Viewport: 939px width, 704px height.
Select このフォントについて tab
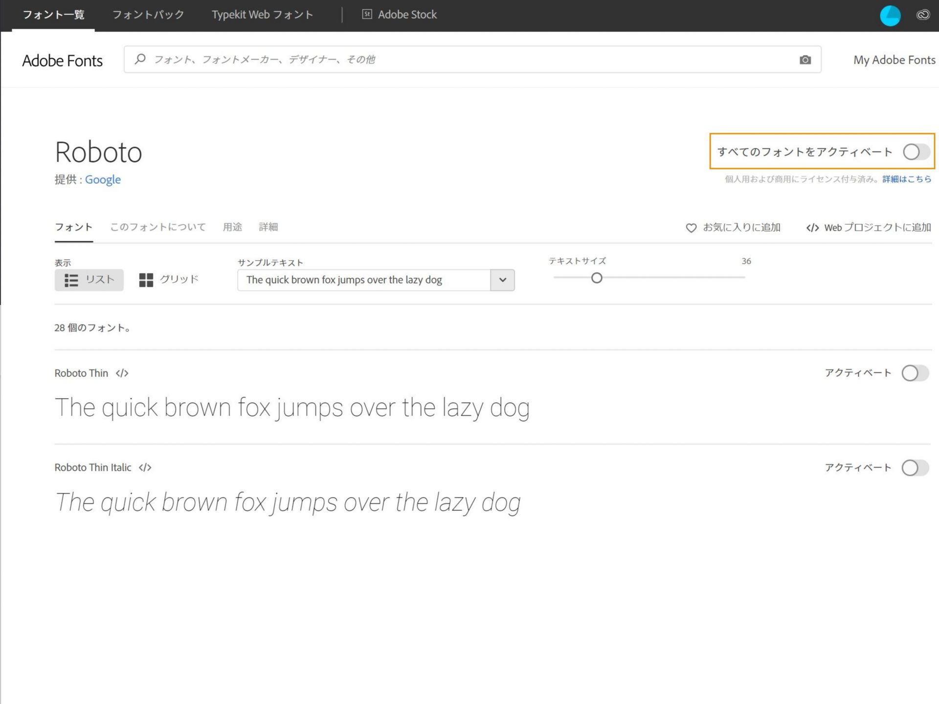pyautogui.click(x=158, y=227)
